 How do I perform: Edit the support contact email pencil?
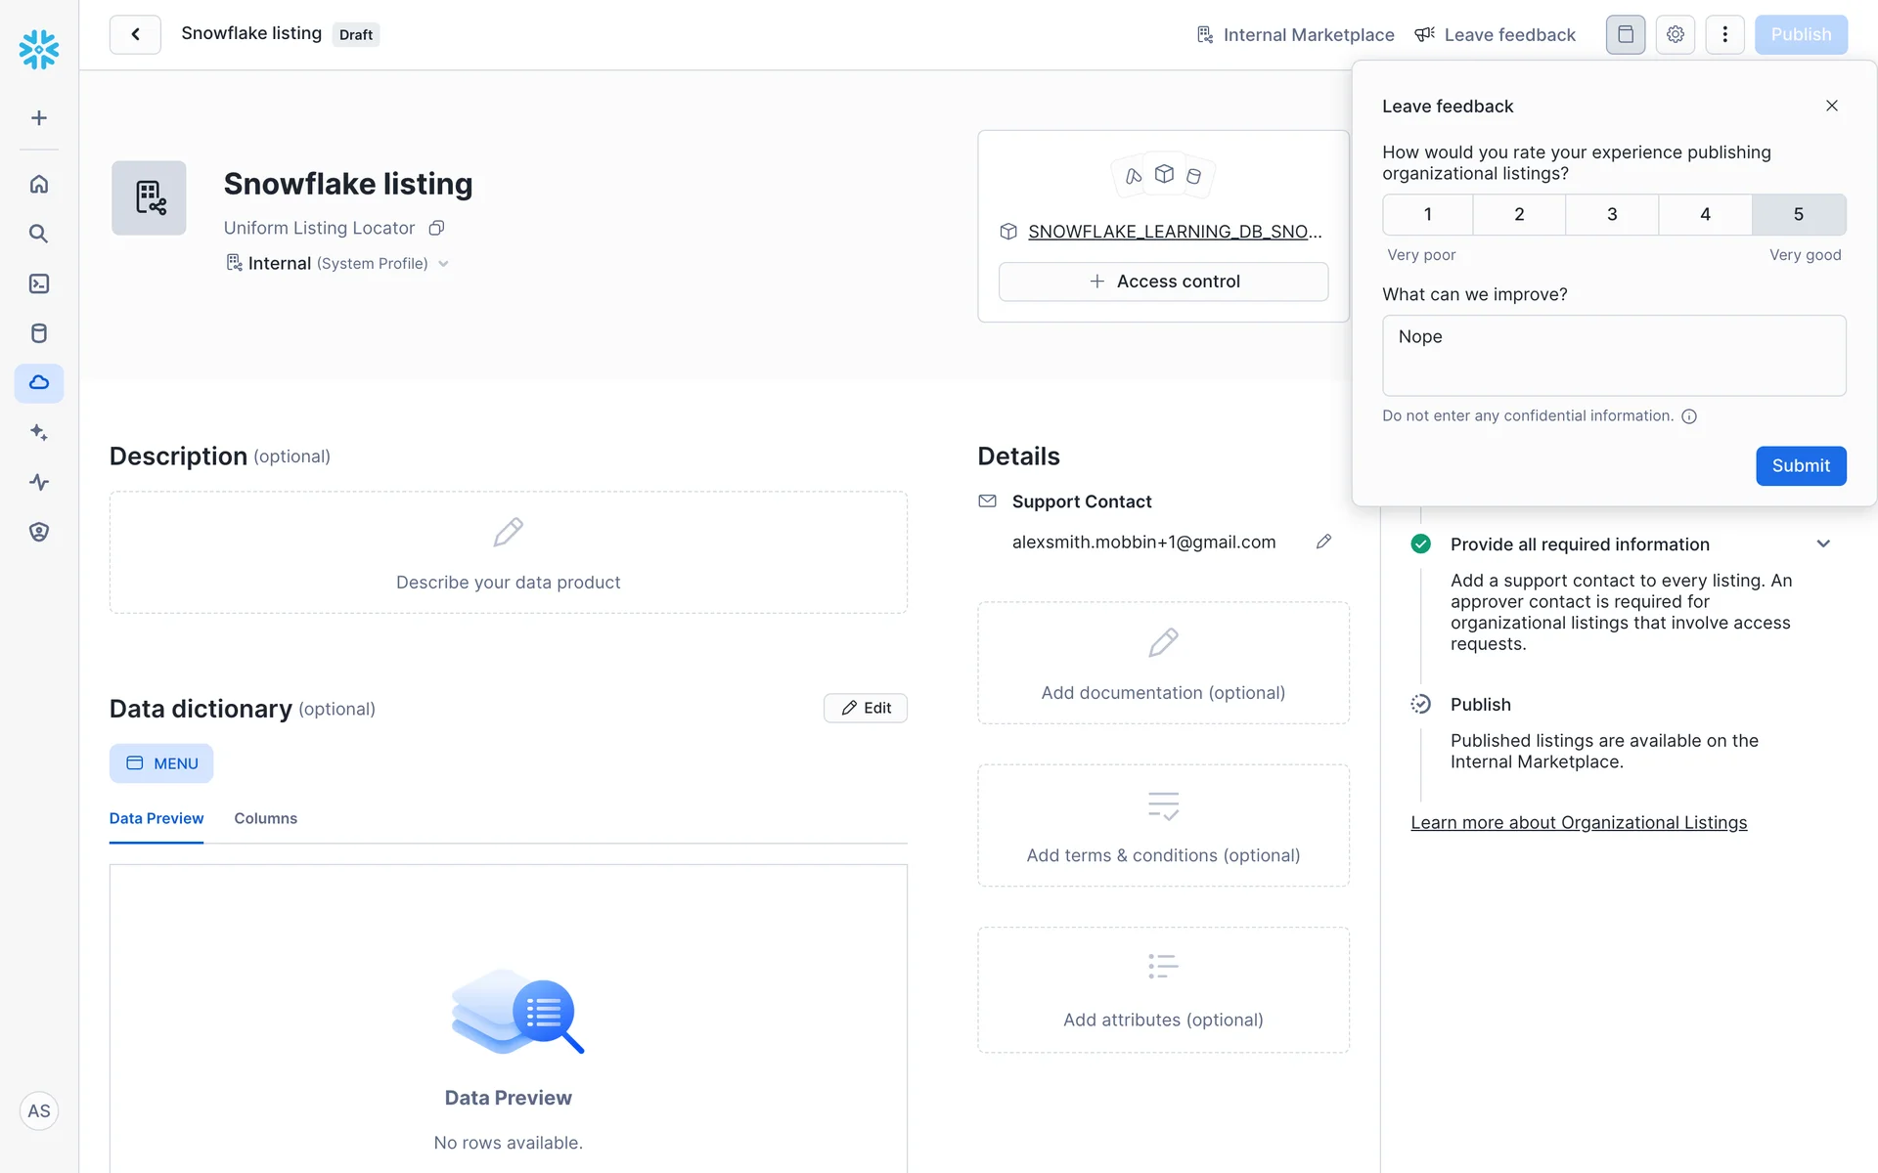(x=1323, y=542)
